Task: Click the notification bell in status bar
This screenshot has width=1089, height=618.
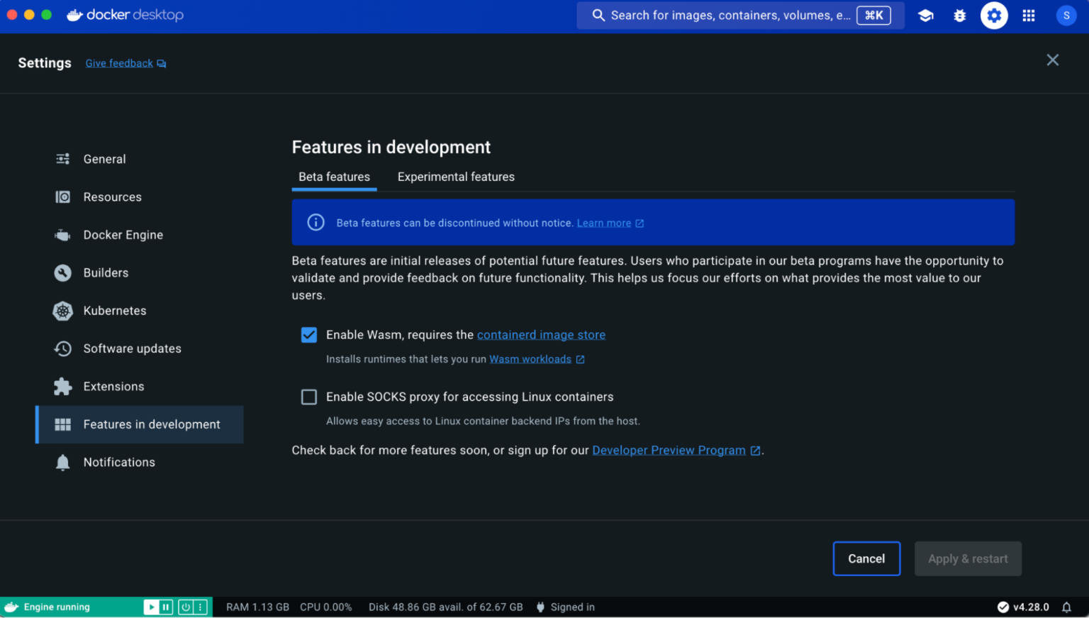Action: 1066,607
